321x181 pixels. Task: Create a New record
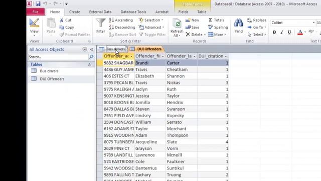(192, 20)
